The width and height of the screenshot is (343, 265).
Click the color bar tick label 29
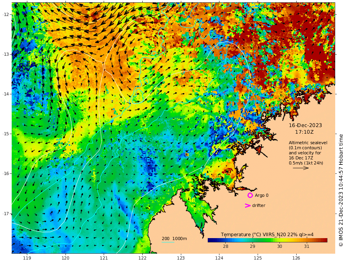tap(253, 246)
